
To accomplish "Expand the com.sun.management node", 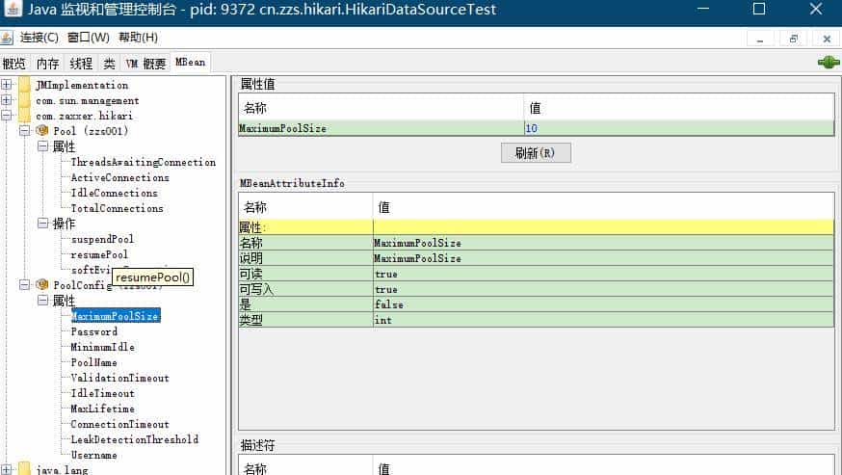I will (7, 100).
